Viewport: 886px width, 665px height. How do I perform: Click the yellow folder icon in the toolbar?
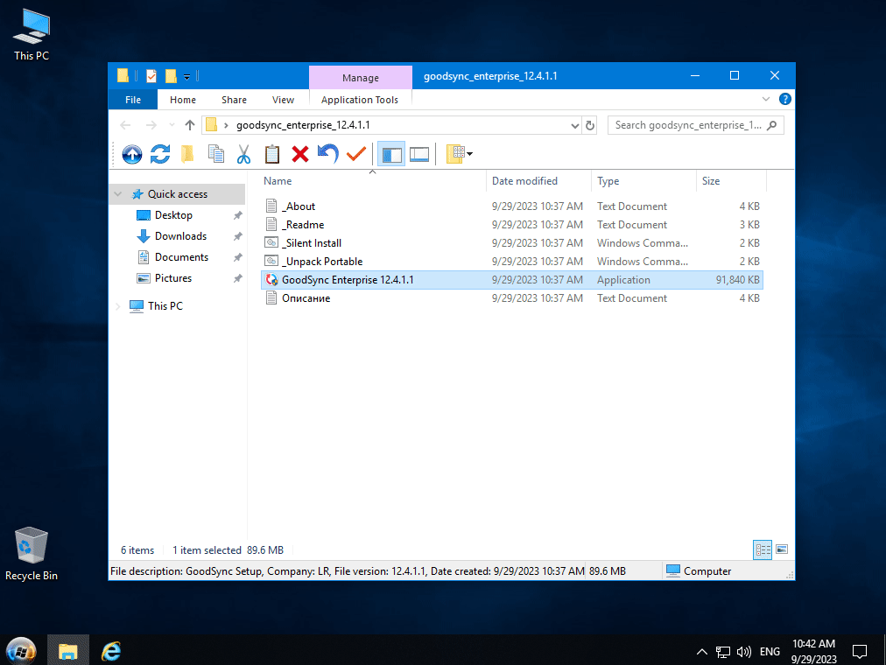coord(187,154)
